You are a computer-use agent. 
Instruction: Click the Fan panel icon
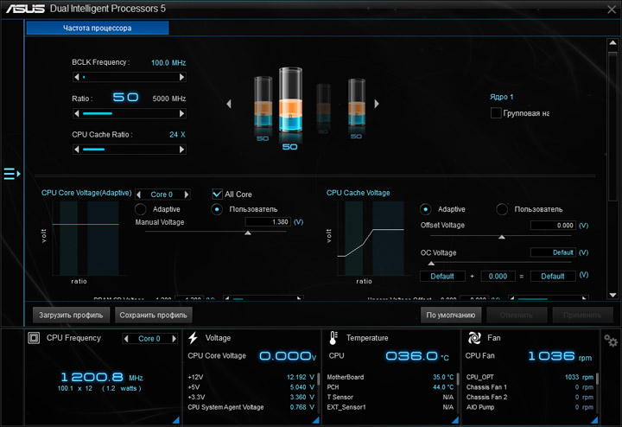coord(474,338)
